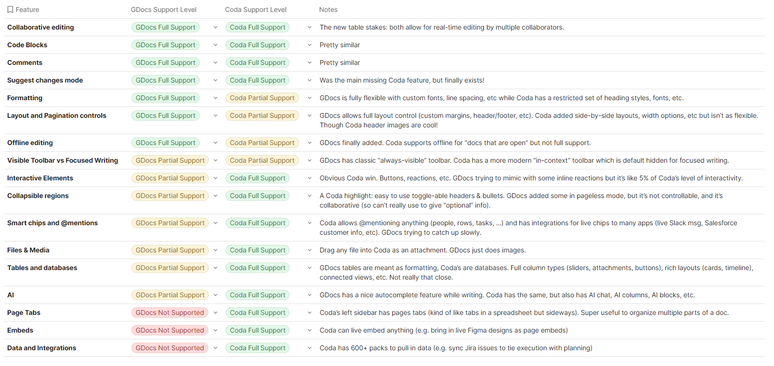Expand GDocs dropdown in AI row
Image resolution: width=774 pixels, height=366 pixels.
tap(215, 295)
